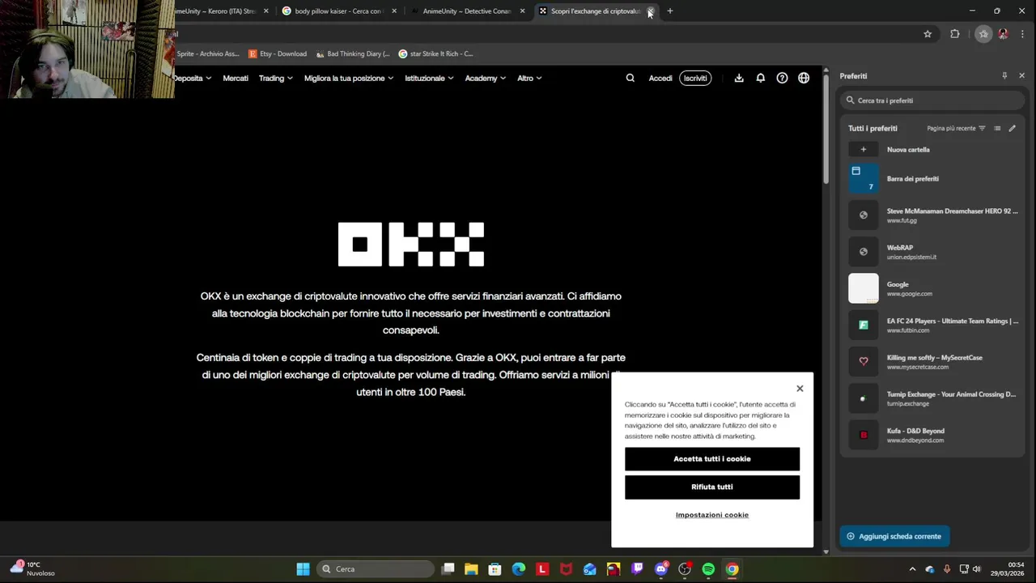Open Chrome extensions puzzle icon
Image resolution: width=1036 pixels, height=583 pixels.
955,34
